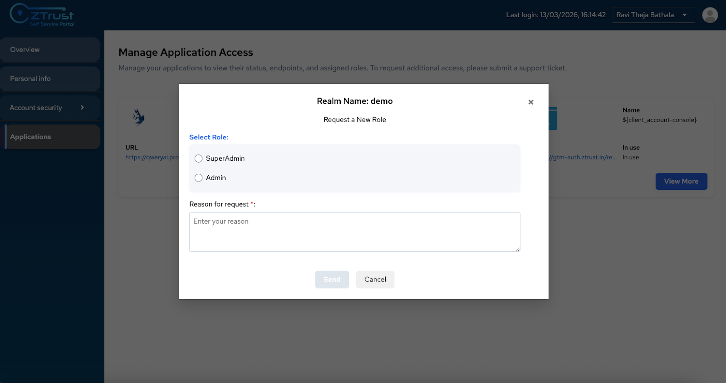
Task: Click the SuperAdmin label text
Action: (225, 158)
